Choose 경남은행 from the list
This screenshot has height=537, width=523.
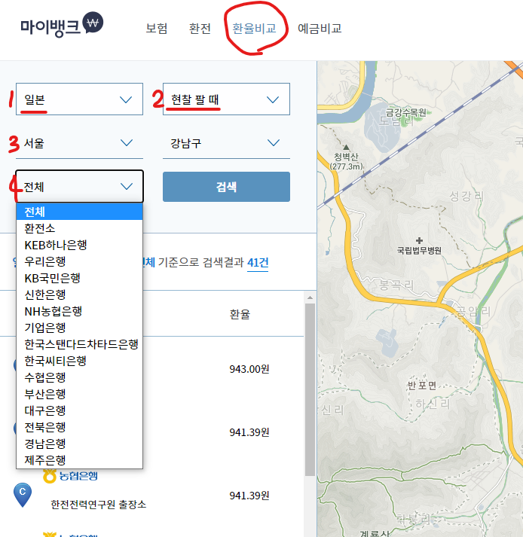click(80, 444)
